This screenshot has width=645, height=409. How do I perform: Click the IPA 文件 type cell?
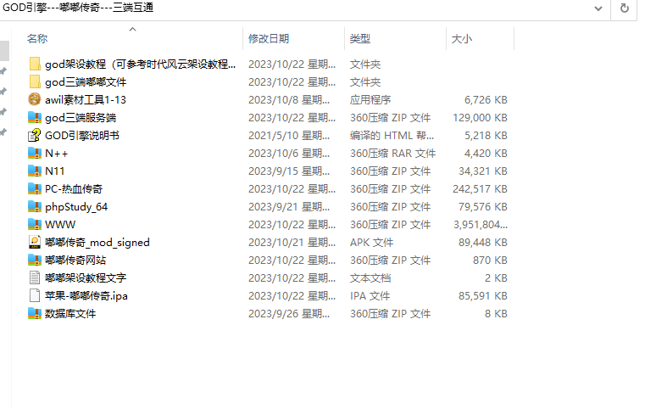click(370, 296)
